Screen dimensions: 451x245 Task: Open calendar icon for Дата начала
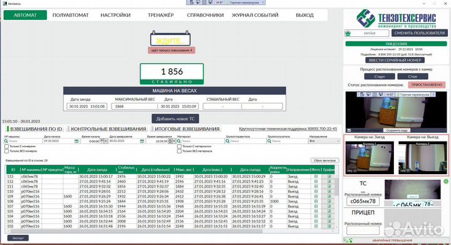[x=76, y=141]
